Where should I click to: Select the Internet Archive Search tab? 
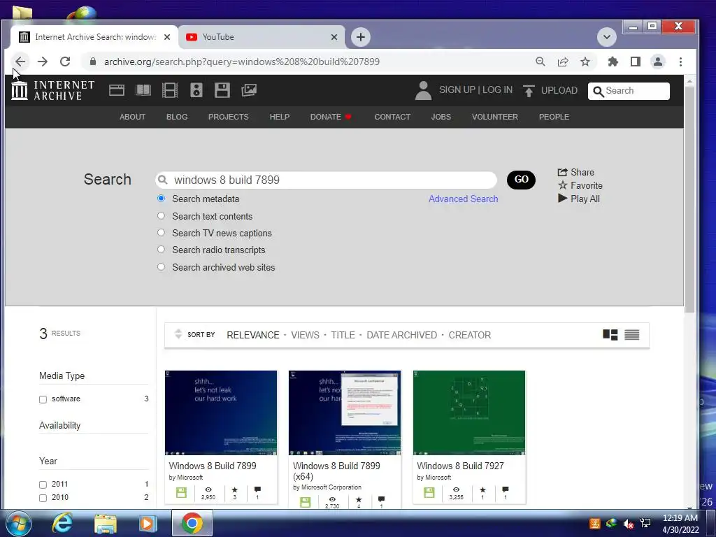pyautogui.click(x=94, y=37)
